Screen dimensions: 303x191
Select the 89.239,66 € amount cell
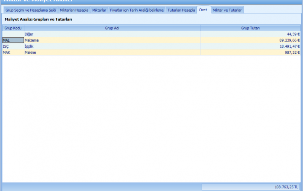tap(250, 40)
